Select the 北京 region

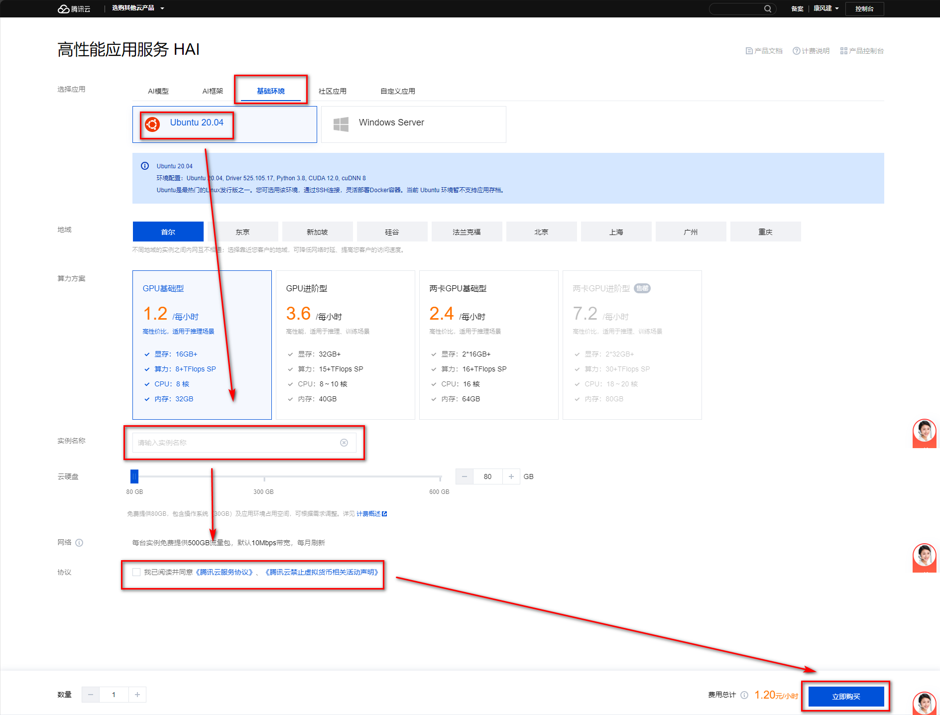[x=542, y=232]
